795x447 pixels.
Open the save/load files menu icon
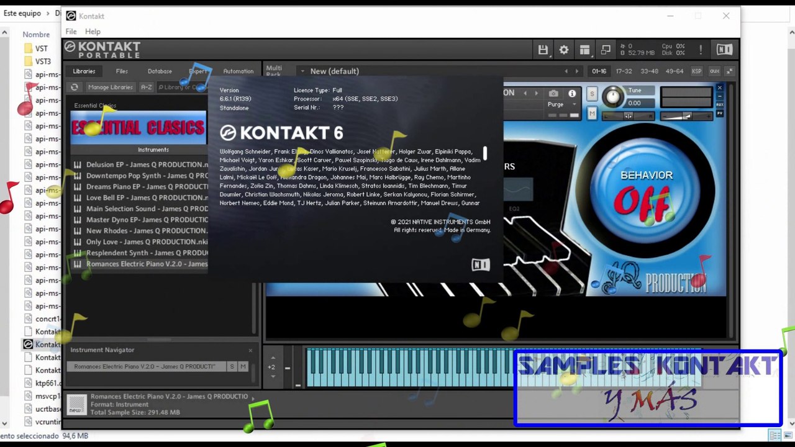tap(543, 50)
